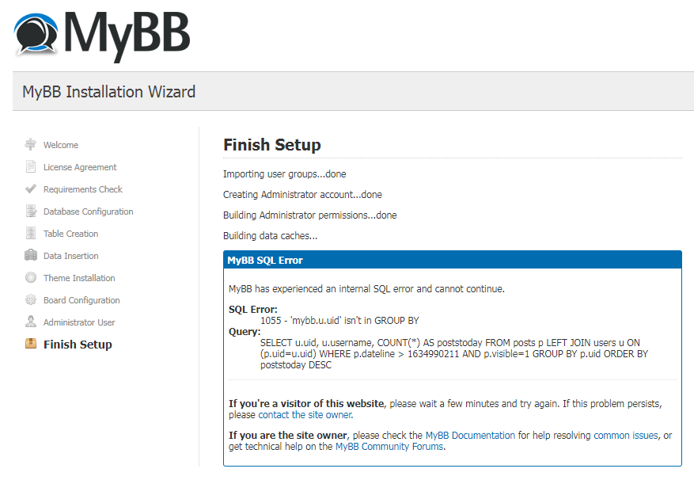Click the Table Creation icon
This screenshot has width=694, height=480.
tap(31, 233)
